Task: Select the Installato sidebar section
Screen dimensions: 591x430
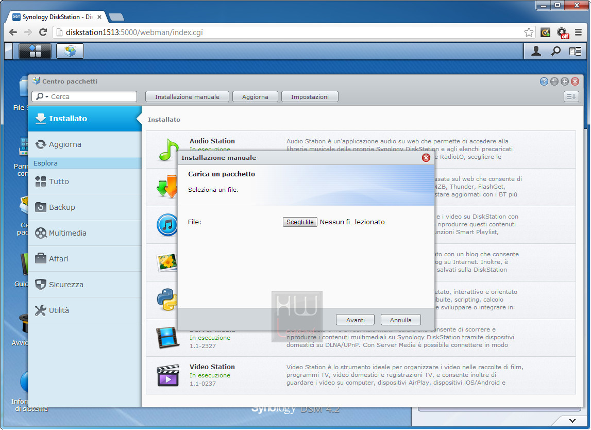Action: tap(85, 119)
